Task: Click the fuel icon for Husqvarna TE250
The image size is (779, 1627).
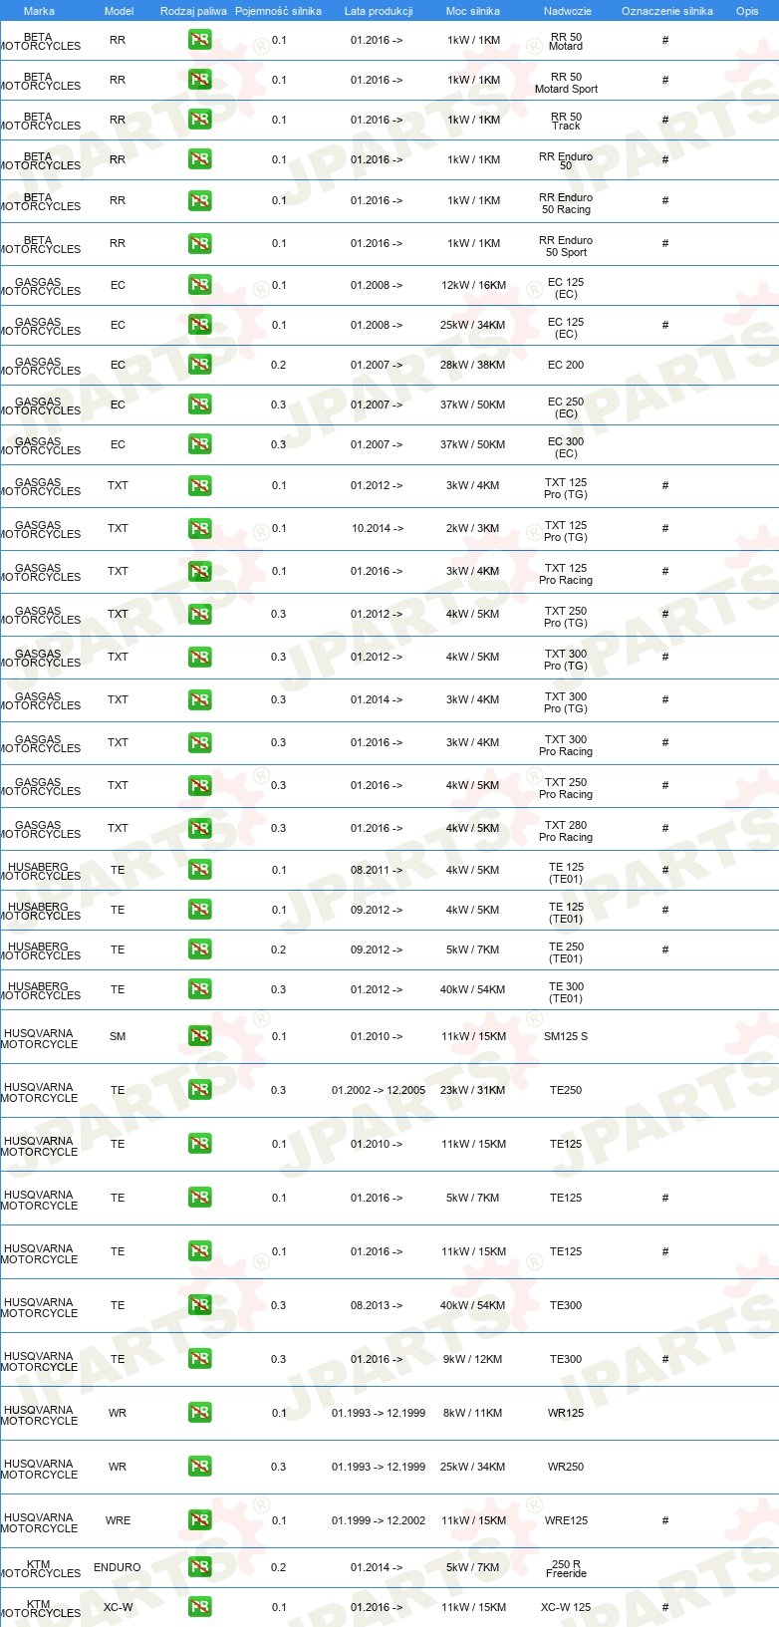Action: click(200, 1091)
